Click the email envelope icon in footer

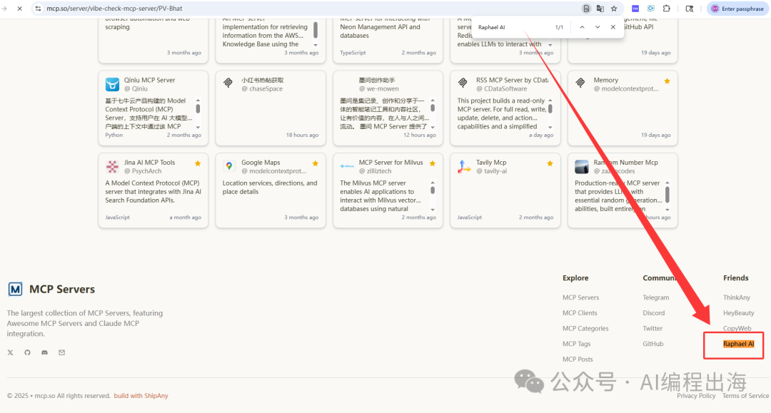(x=62, y=352)
